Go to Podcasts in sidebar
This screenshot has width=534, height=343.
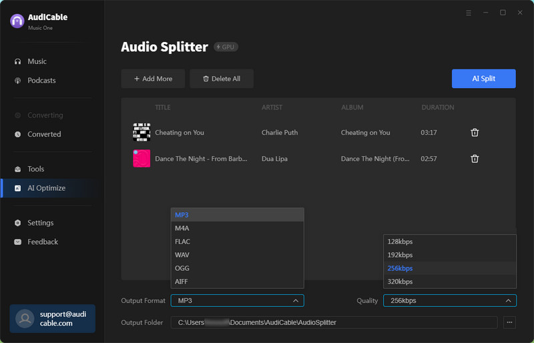[x=41, y=81]
